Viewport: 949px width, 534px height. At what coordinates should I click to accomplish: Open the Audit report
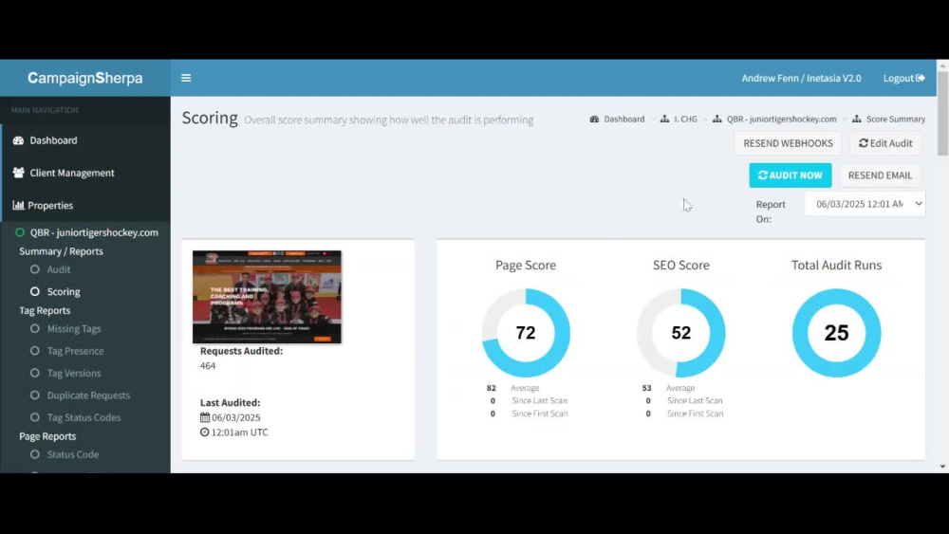[59, 269]
